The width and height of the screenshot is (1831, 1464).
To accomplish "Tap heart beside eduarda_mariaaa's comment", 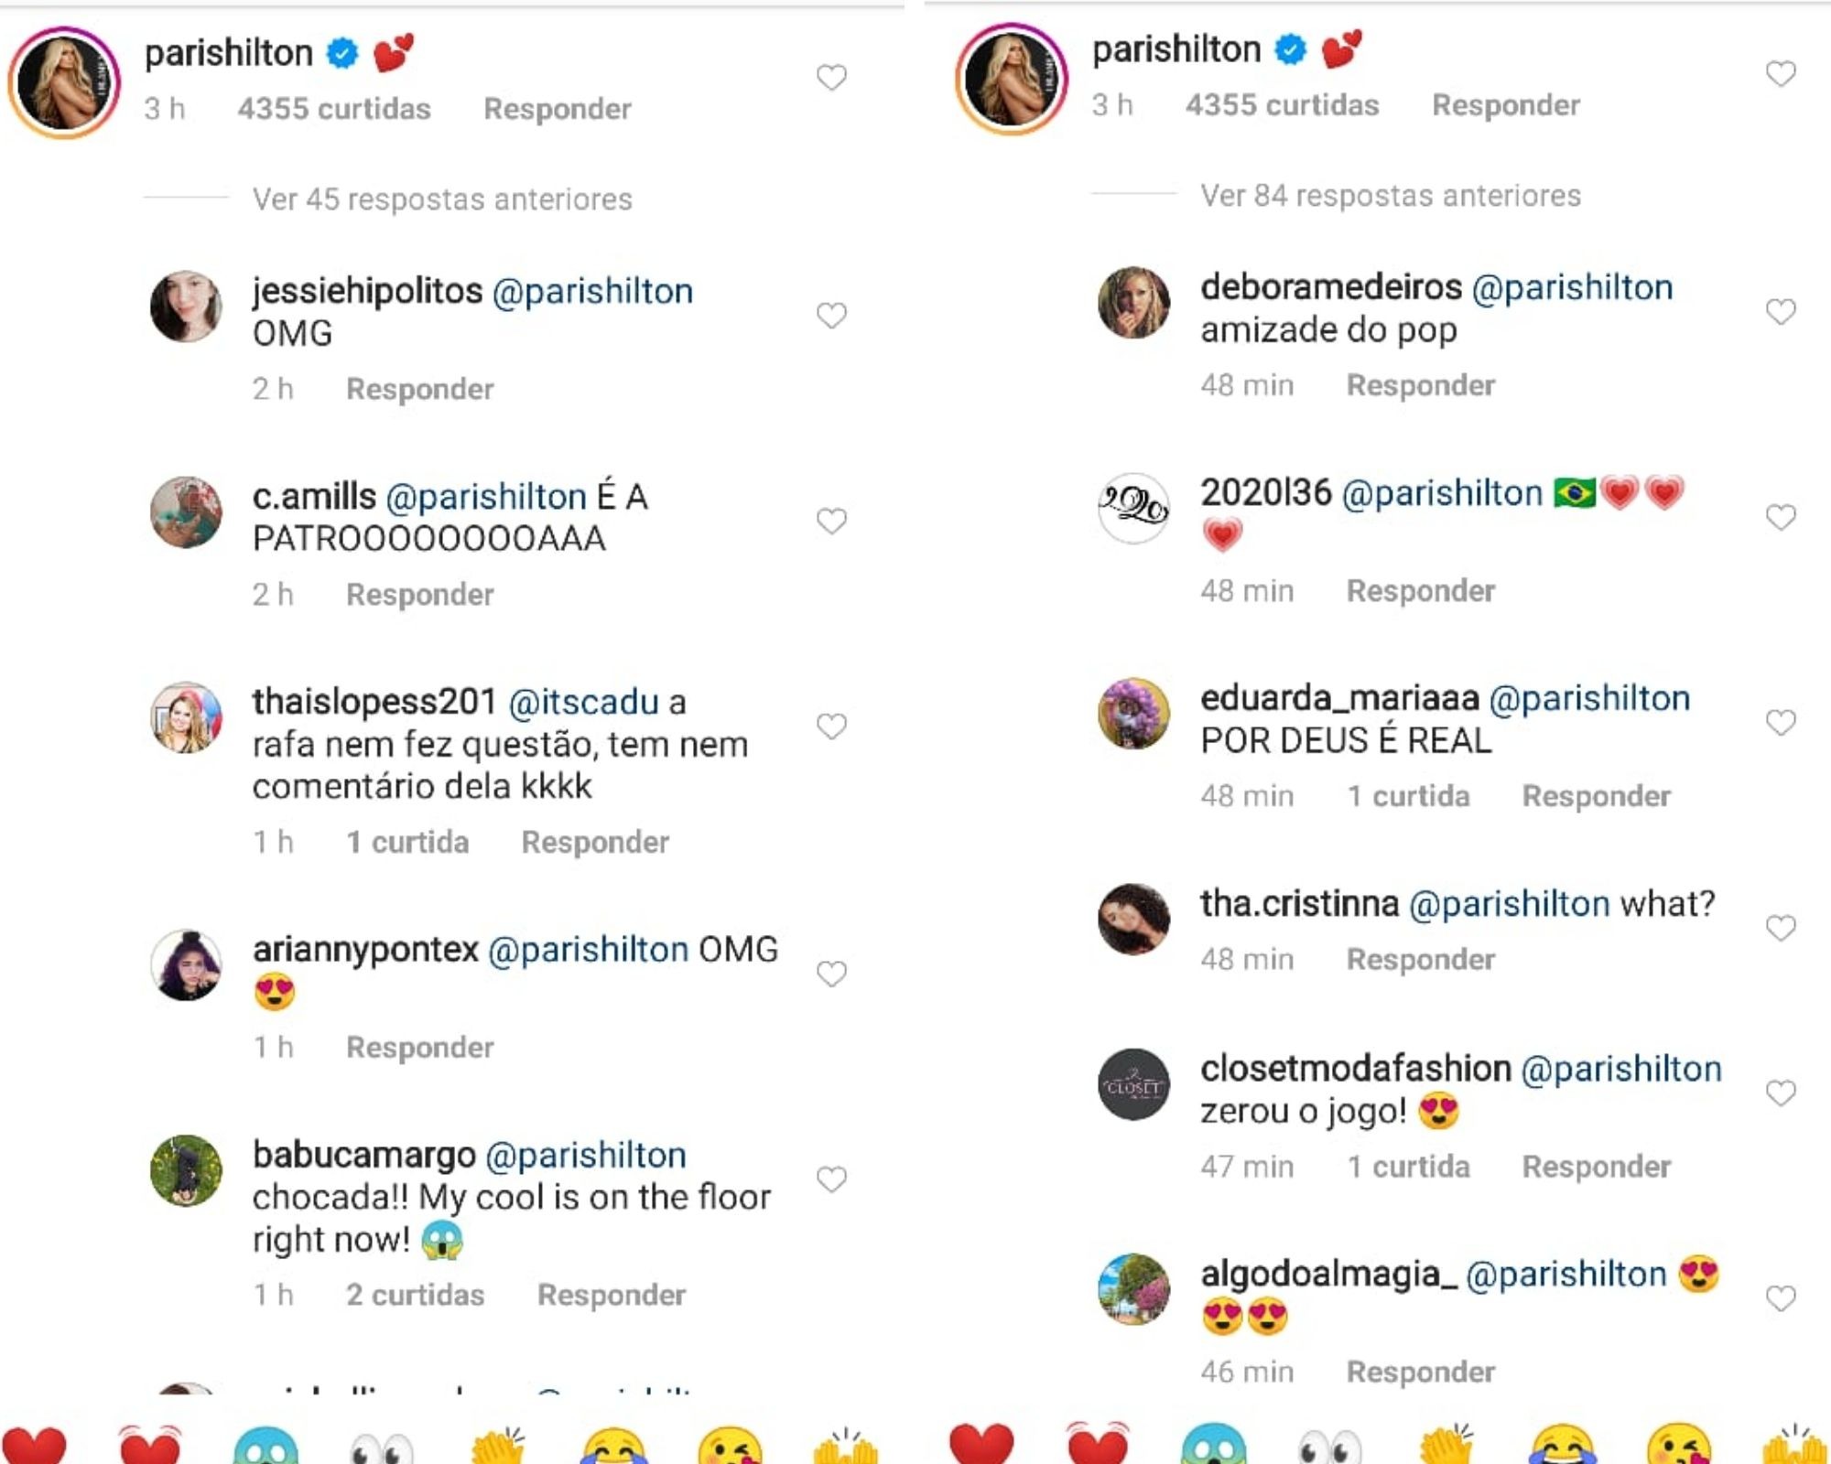I will point(1781,723).
